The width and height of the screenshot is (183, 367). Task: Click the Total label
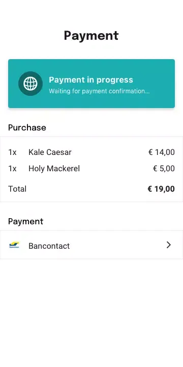point(17,189)
